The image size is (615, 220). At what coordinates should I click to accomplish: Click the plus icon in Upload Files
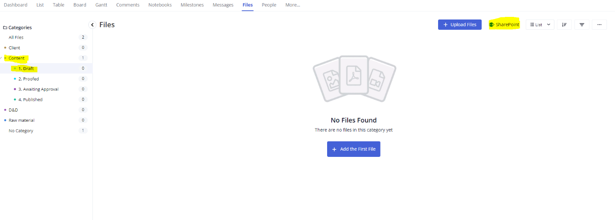coord(446,25)
